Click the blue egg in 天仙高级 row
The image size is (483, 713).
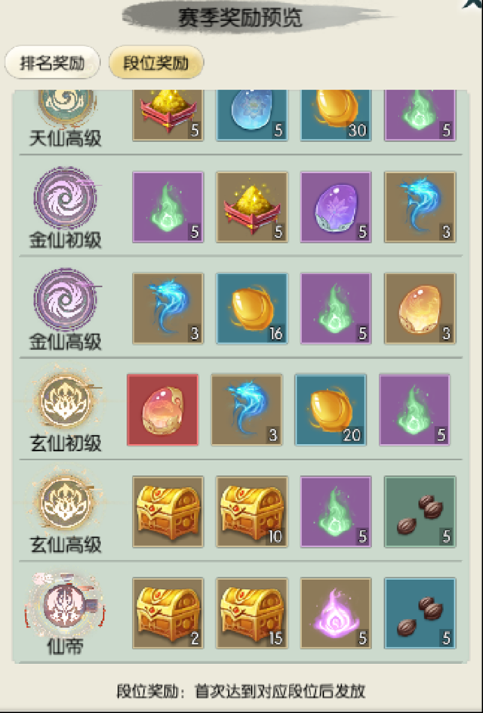[252, 115]
